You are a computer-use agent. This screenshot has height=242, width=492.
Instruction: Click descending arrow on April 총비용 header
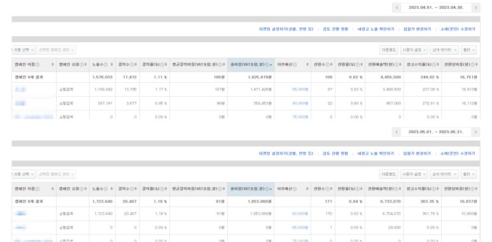pos(271,65)
